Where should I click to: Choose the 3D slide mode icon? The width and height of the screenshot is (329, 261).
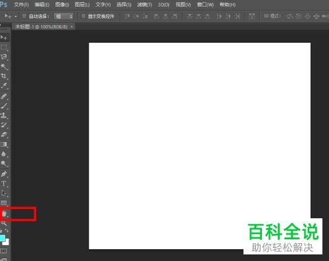[316, 16]
